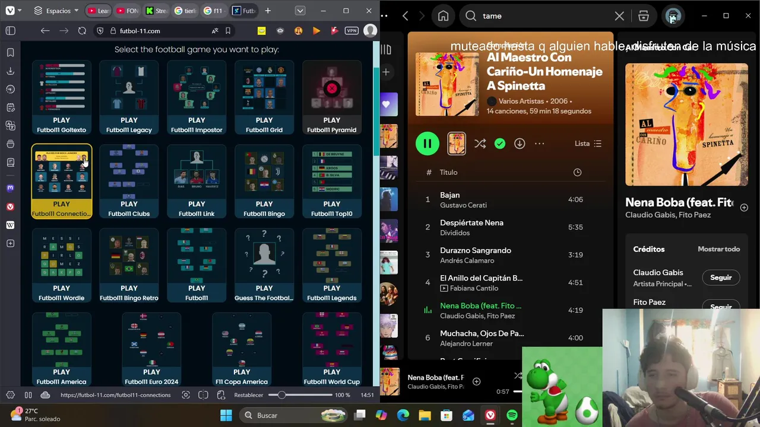Screen dimensions: 760x427
Task: Go to Spotify Home
Action: point(443,16)
